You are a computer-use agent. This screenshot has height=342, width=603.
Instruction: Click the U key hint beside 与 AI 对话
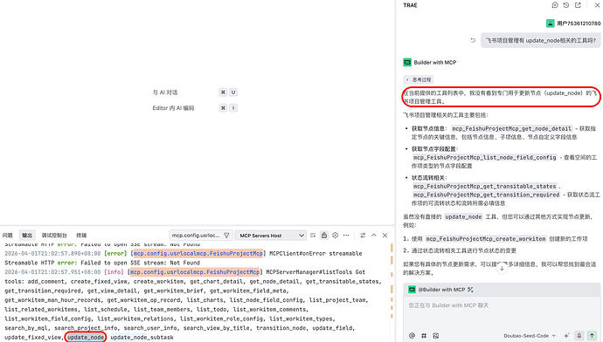pos(233,92)
